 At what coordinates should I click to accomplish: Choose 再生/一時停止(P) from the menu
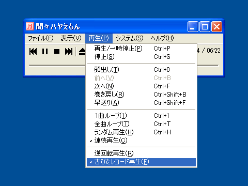tap(141, 49)
